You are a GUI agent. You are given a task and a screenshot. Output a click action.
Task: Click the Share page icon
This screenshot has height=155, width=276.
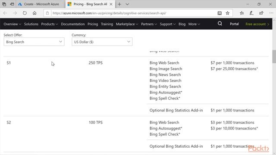261,13
